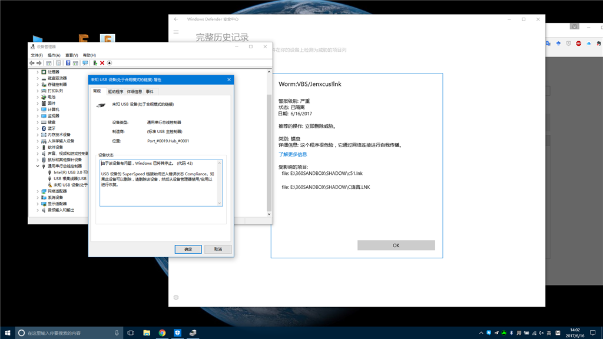This screenshot has height=339, width=603.
Task: Click the red X uninstall device icon
Action: coord(102,63)
